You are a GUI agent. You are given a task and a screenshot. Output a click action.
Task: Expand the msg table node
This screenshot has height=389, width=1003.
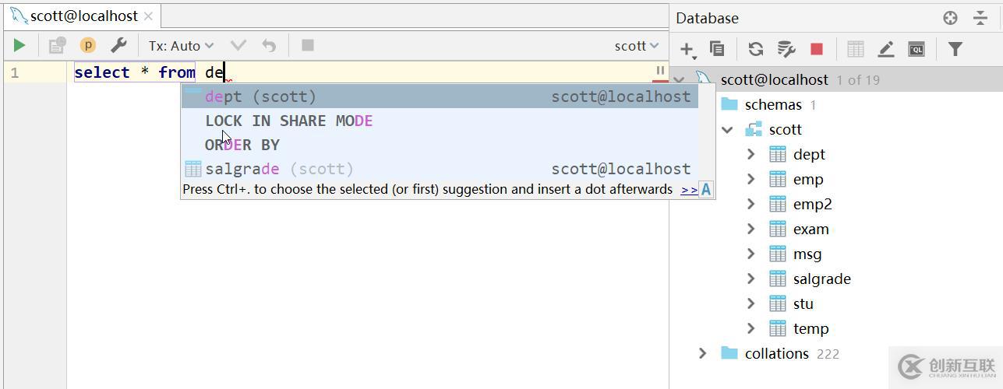751,254
